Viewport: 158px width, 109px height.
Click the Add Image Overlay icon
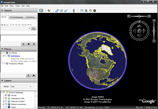66,11
